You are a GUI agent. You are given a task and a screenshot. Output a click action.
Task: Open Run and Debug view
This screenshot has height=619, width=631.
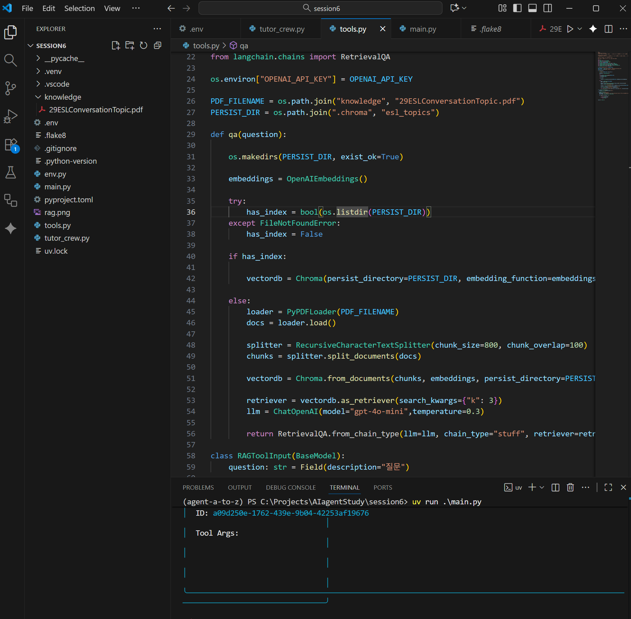(10, 116)
